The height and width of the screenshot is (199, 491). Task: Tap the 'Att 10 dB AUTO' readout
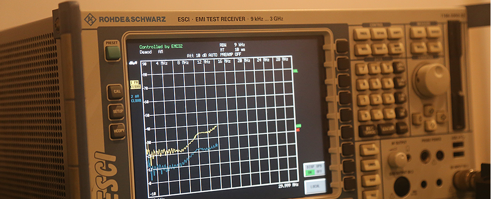(x=202, y=55)
